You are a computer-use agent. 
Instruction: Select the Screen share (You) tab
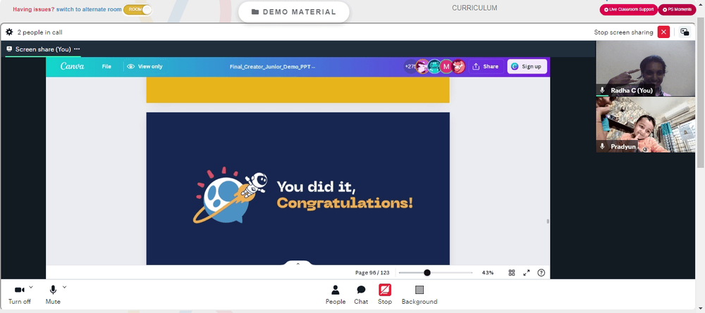pos(43,49)
